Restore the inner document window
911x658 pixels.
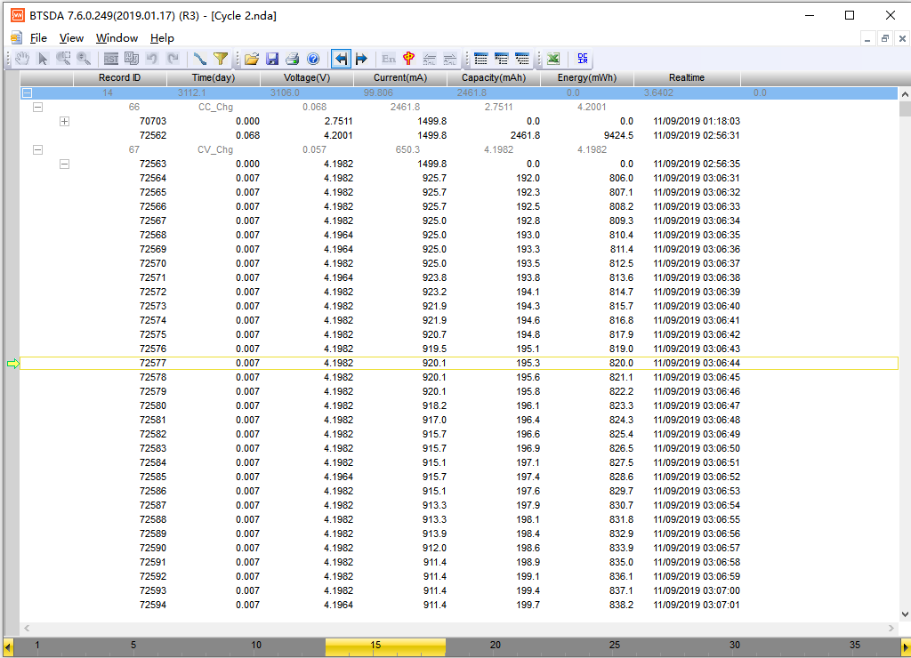tap(885, 38)
